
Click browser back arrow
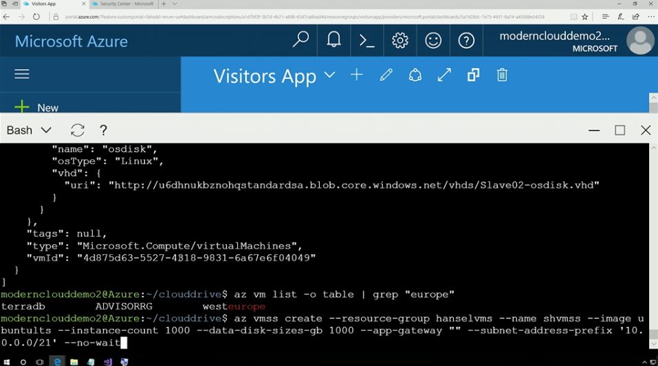6,16
